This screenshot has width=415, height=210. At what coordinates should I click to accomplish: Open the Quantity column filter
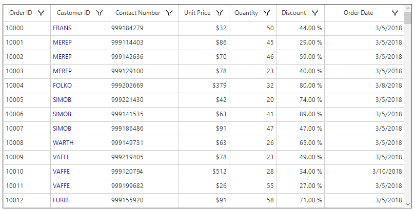click(x=267, y=13)
